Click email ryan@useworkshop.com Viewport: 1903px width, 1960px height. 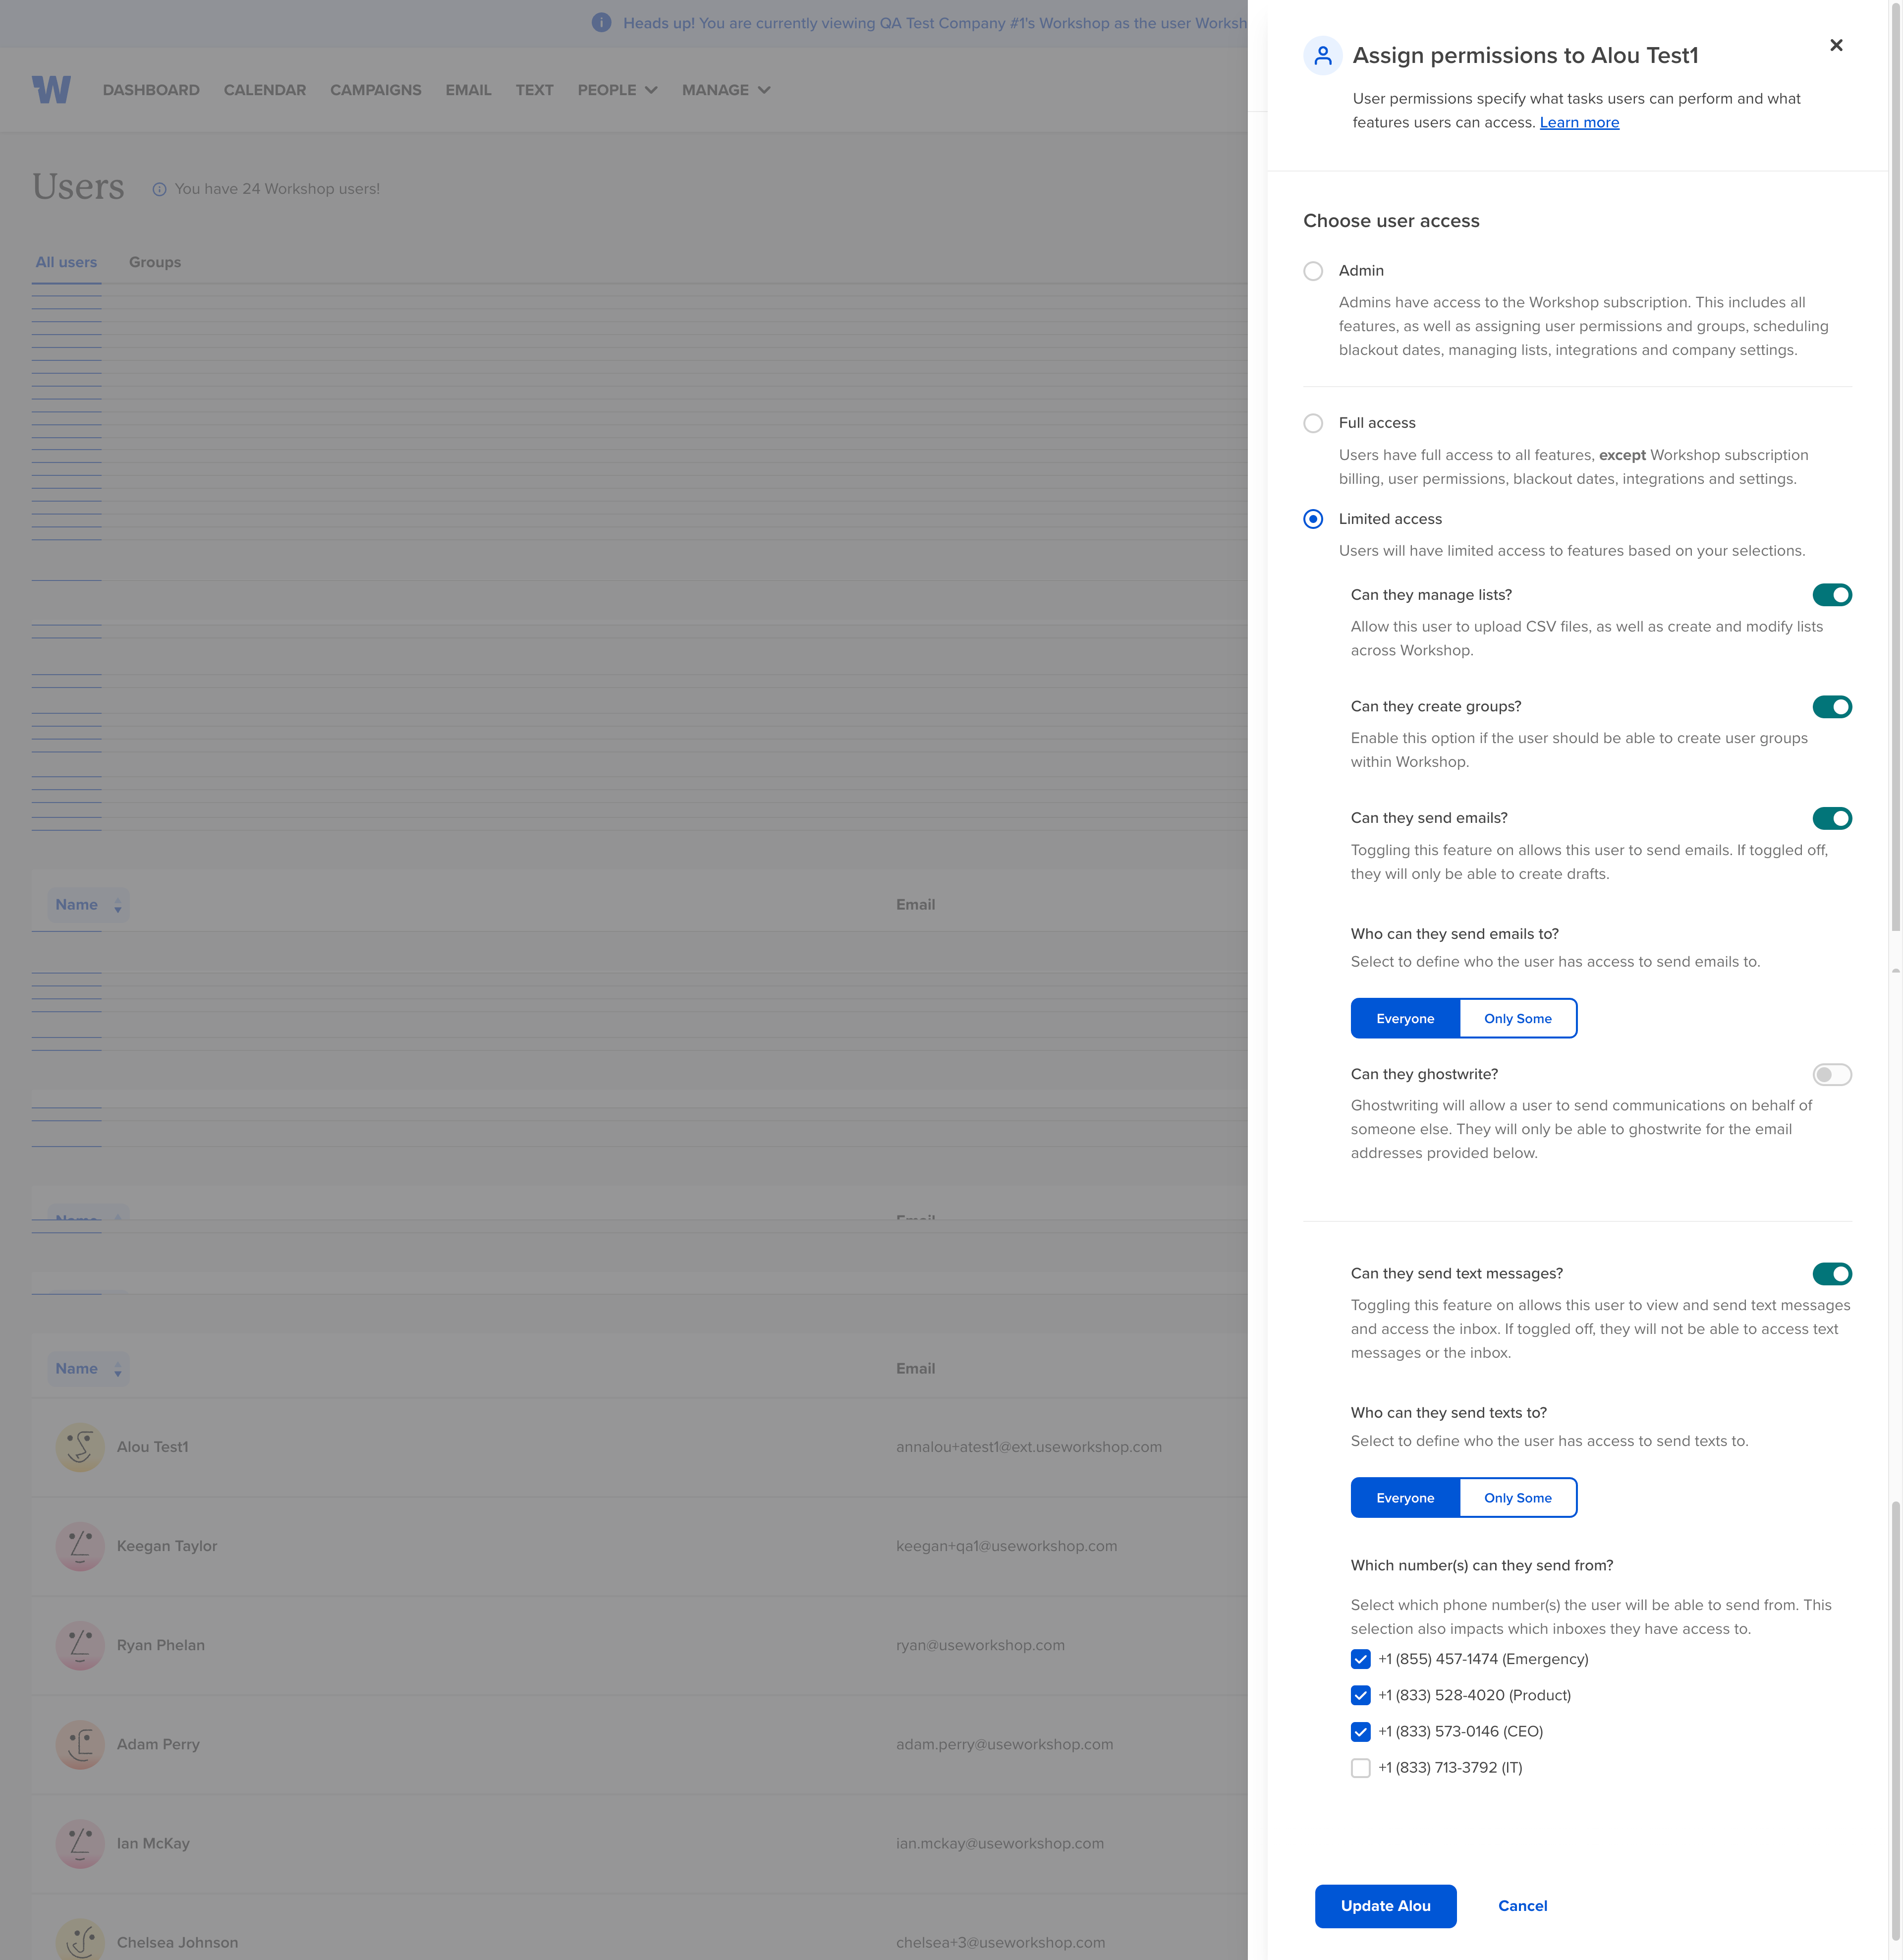pyautogui.click(x=980, y=1645)
